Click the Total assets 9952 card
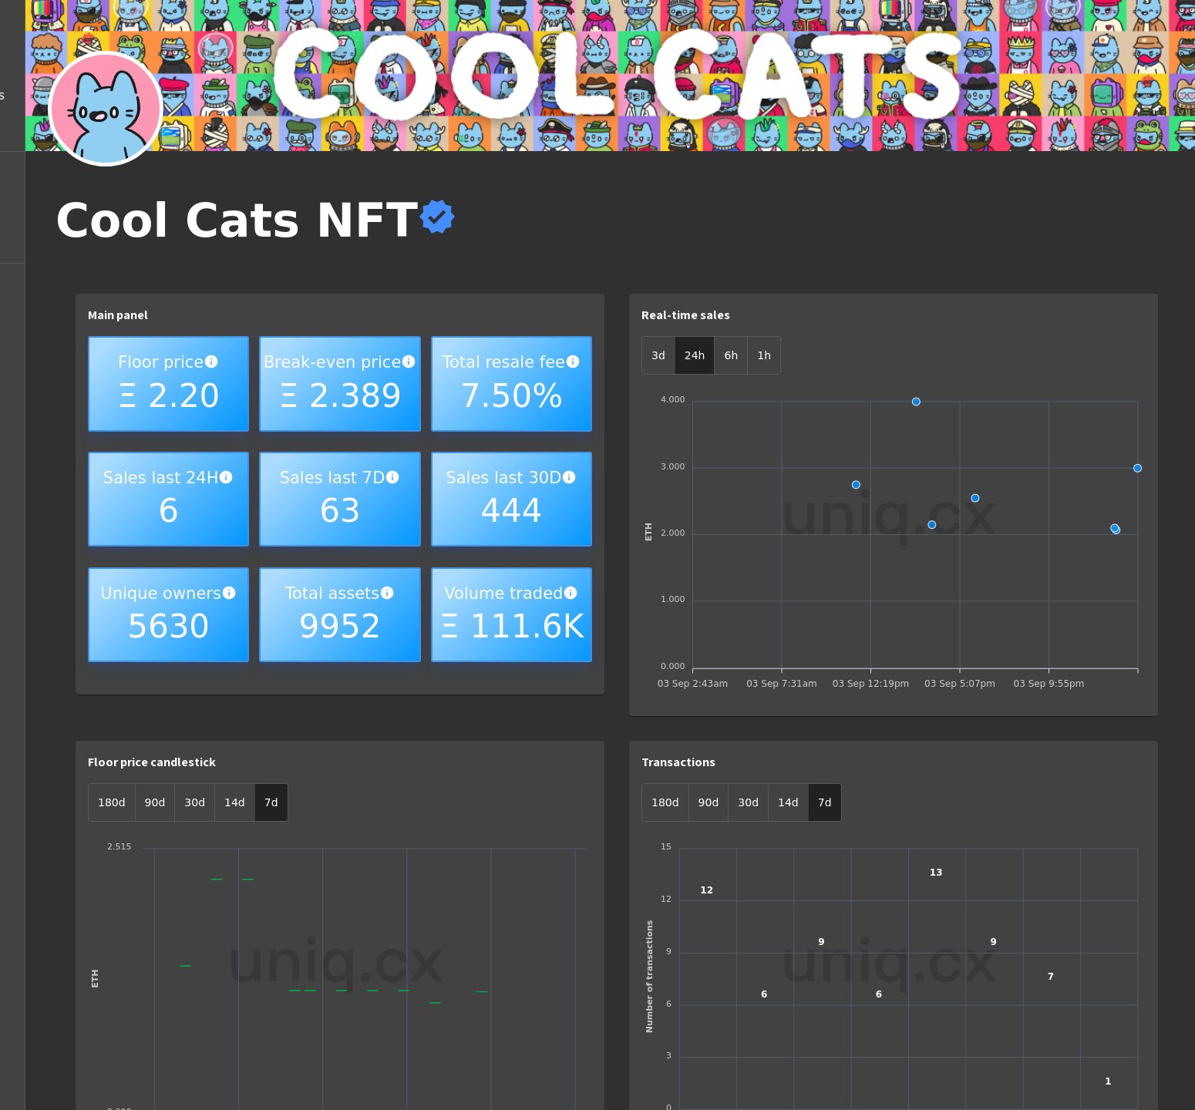 (x=340, y=615)
